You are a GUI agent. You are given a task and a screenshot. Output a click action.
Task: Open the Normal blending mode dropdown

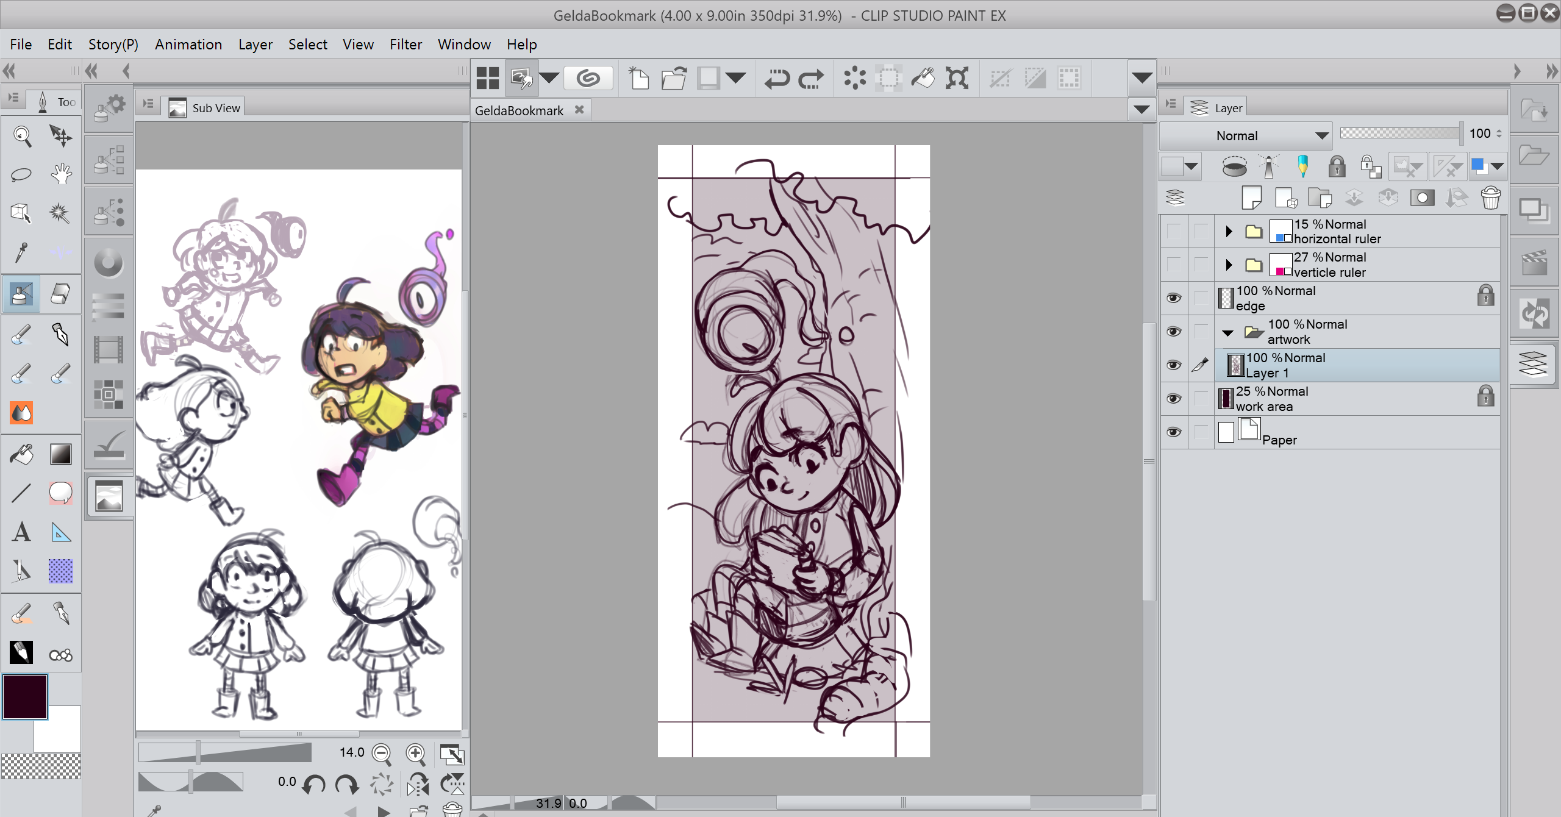[x=1245, y=136]
